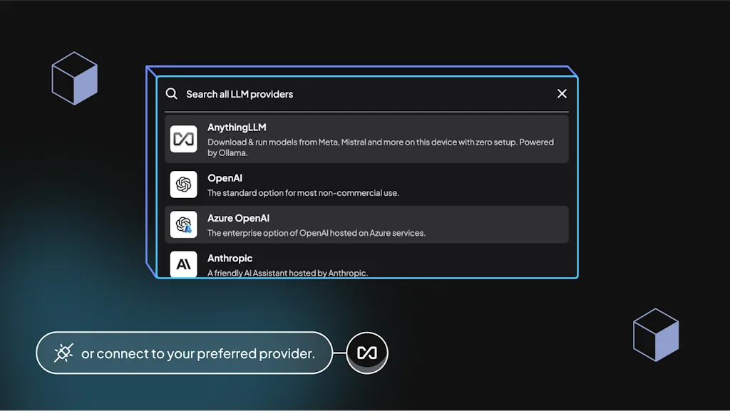Image resolution: width=730 pixels, height=411 pixels.
Task: Click the 'or connect to your preferred provider' pill
Action: pos(184,353)
